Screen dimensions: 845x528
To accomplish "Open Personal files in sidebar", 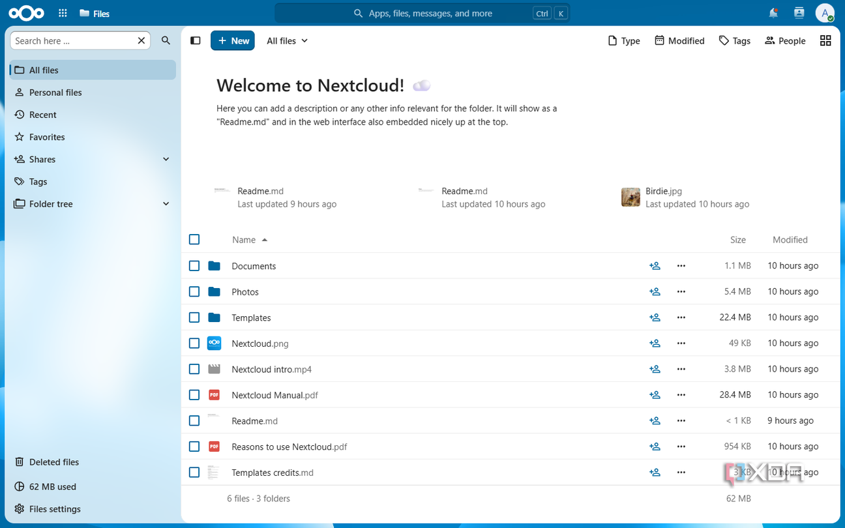I will tap(93, 93).
